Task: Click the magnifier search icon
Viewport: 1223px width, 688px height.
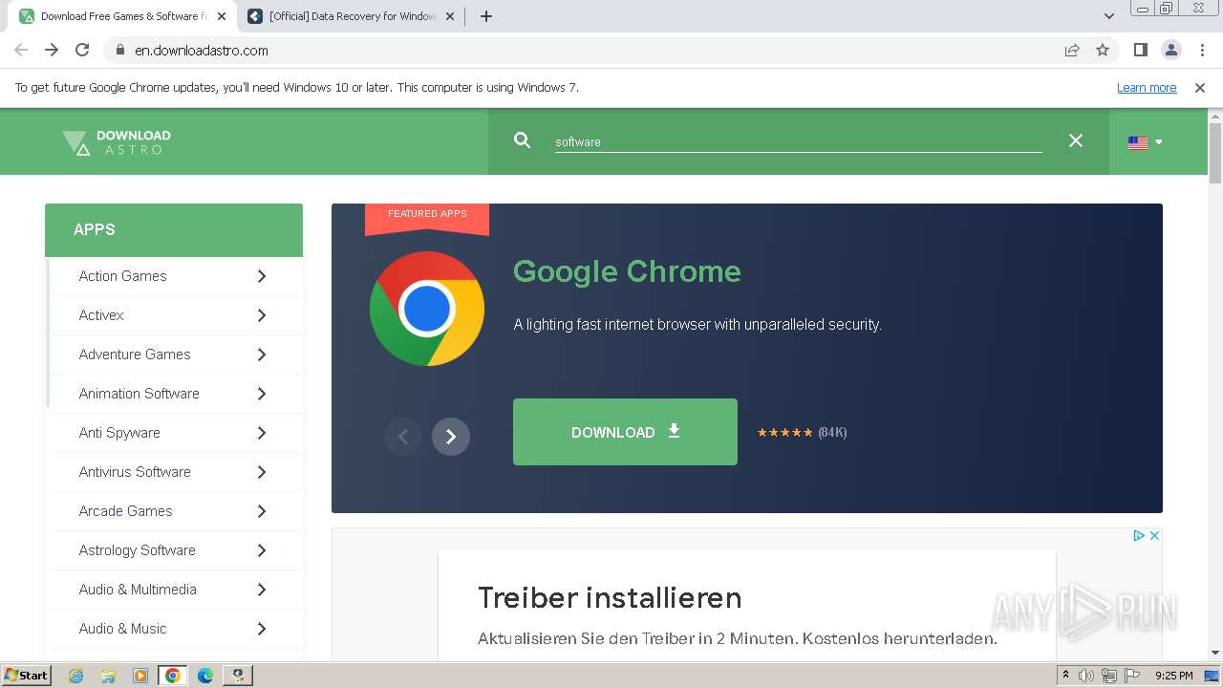Action: click(x=522, y=140)
